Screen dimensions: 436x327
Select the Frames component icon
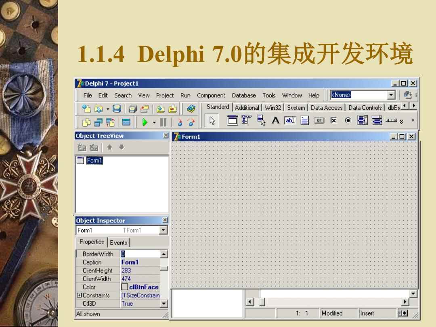click(232, 120)
